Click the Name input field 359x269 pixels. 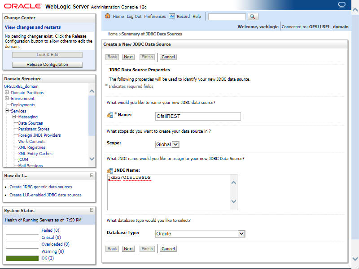pyautogui.click(x=198, y=116)
